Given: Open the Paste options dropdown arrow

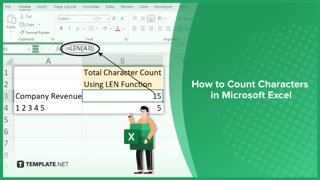Looking at the screenshot, I should (x=11, y=32).
